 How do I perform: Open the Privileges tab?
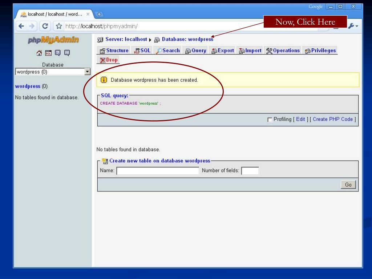320,50
